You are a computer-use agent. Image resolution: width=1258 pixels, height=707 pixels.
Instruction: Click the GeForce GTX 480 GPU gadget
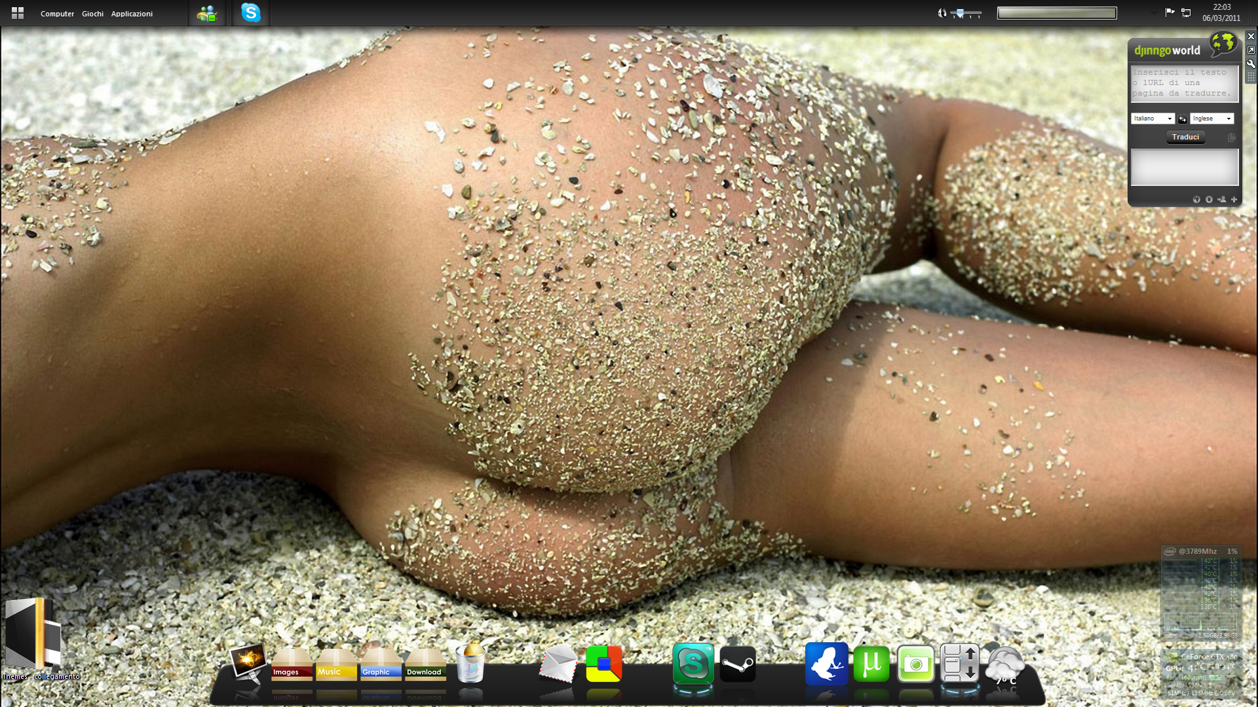(x=1201, y=674)
